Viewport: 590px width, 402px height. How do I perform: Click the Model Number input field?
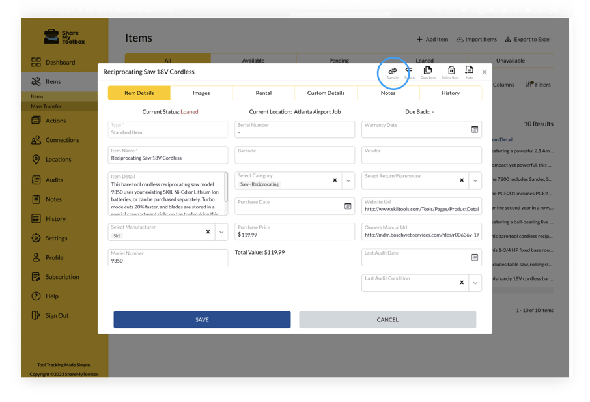168,260
